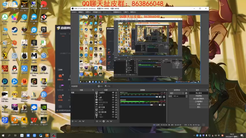Click the OBS icon in the taskbar
The image size is (246, 138).
pos(53,135)
